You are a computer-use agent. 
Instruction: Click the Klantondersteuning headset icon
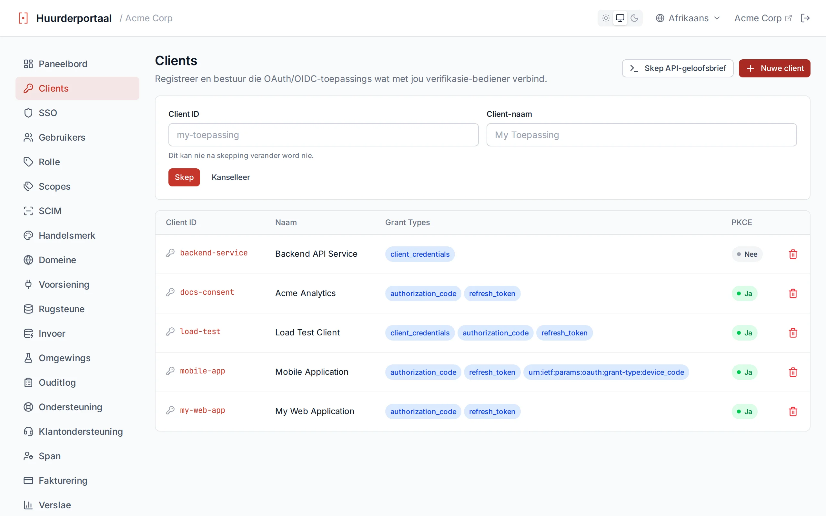tap(28, 432)
